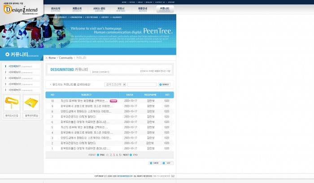This screenshot has width=314, height=183.
Task: Open the 회사소개 Company menu
Action: click(x=56, y=9)
